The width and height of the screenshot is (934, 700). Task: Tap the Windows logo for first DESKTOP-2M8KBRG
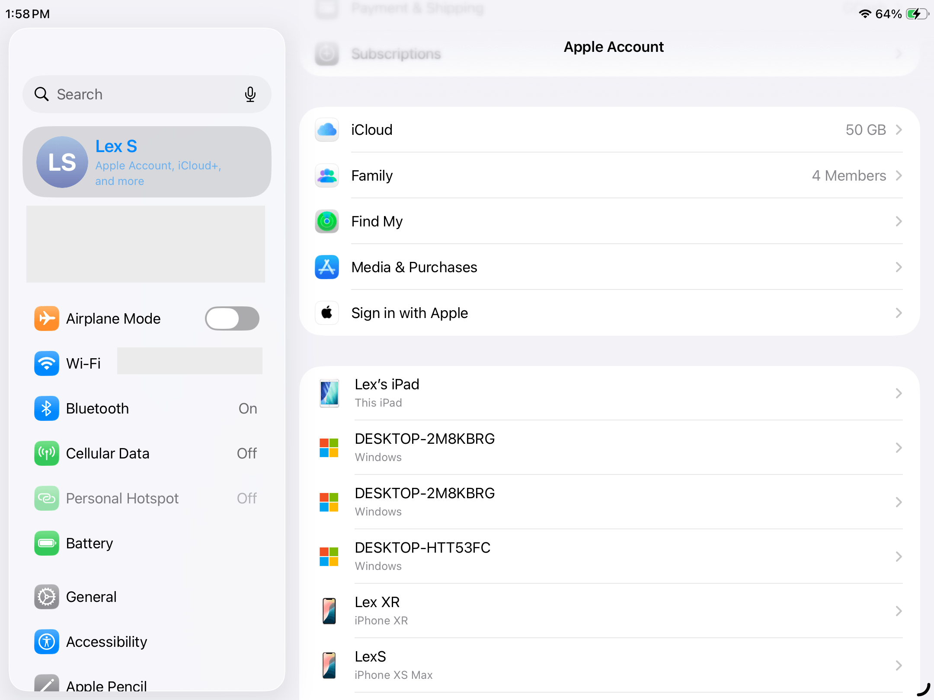coord(329,448)
